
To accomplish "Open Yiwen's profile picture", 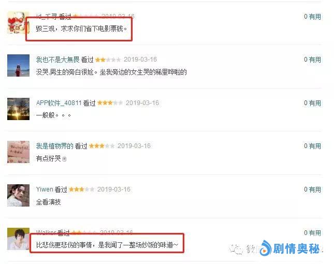I will coord(18,196).
